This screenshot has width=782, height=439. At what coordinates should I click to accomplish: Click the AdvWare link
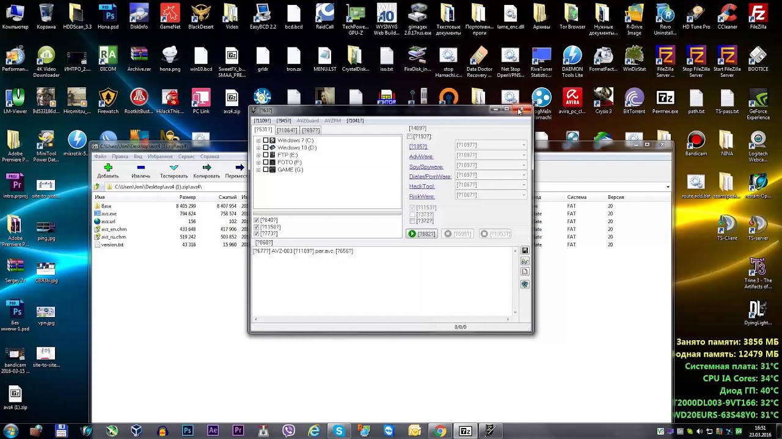[x=421, y=157]
